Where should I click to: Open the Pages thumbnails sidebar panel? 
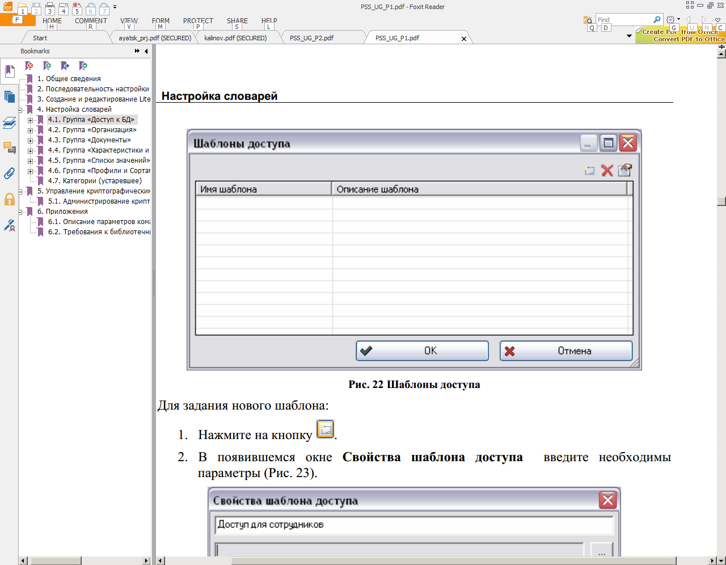(9, 96)
